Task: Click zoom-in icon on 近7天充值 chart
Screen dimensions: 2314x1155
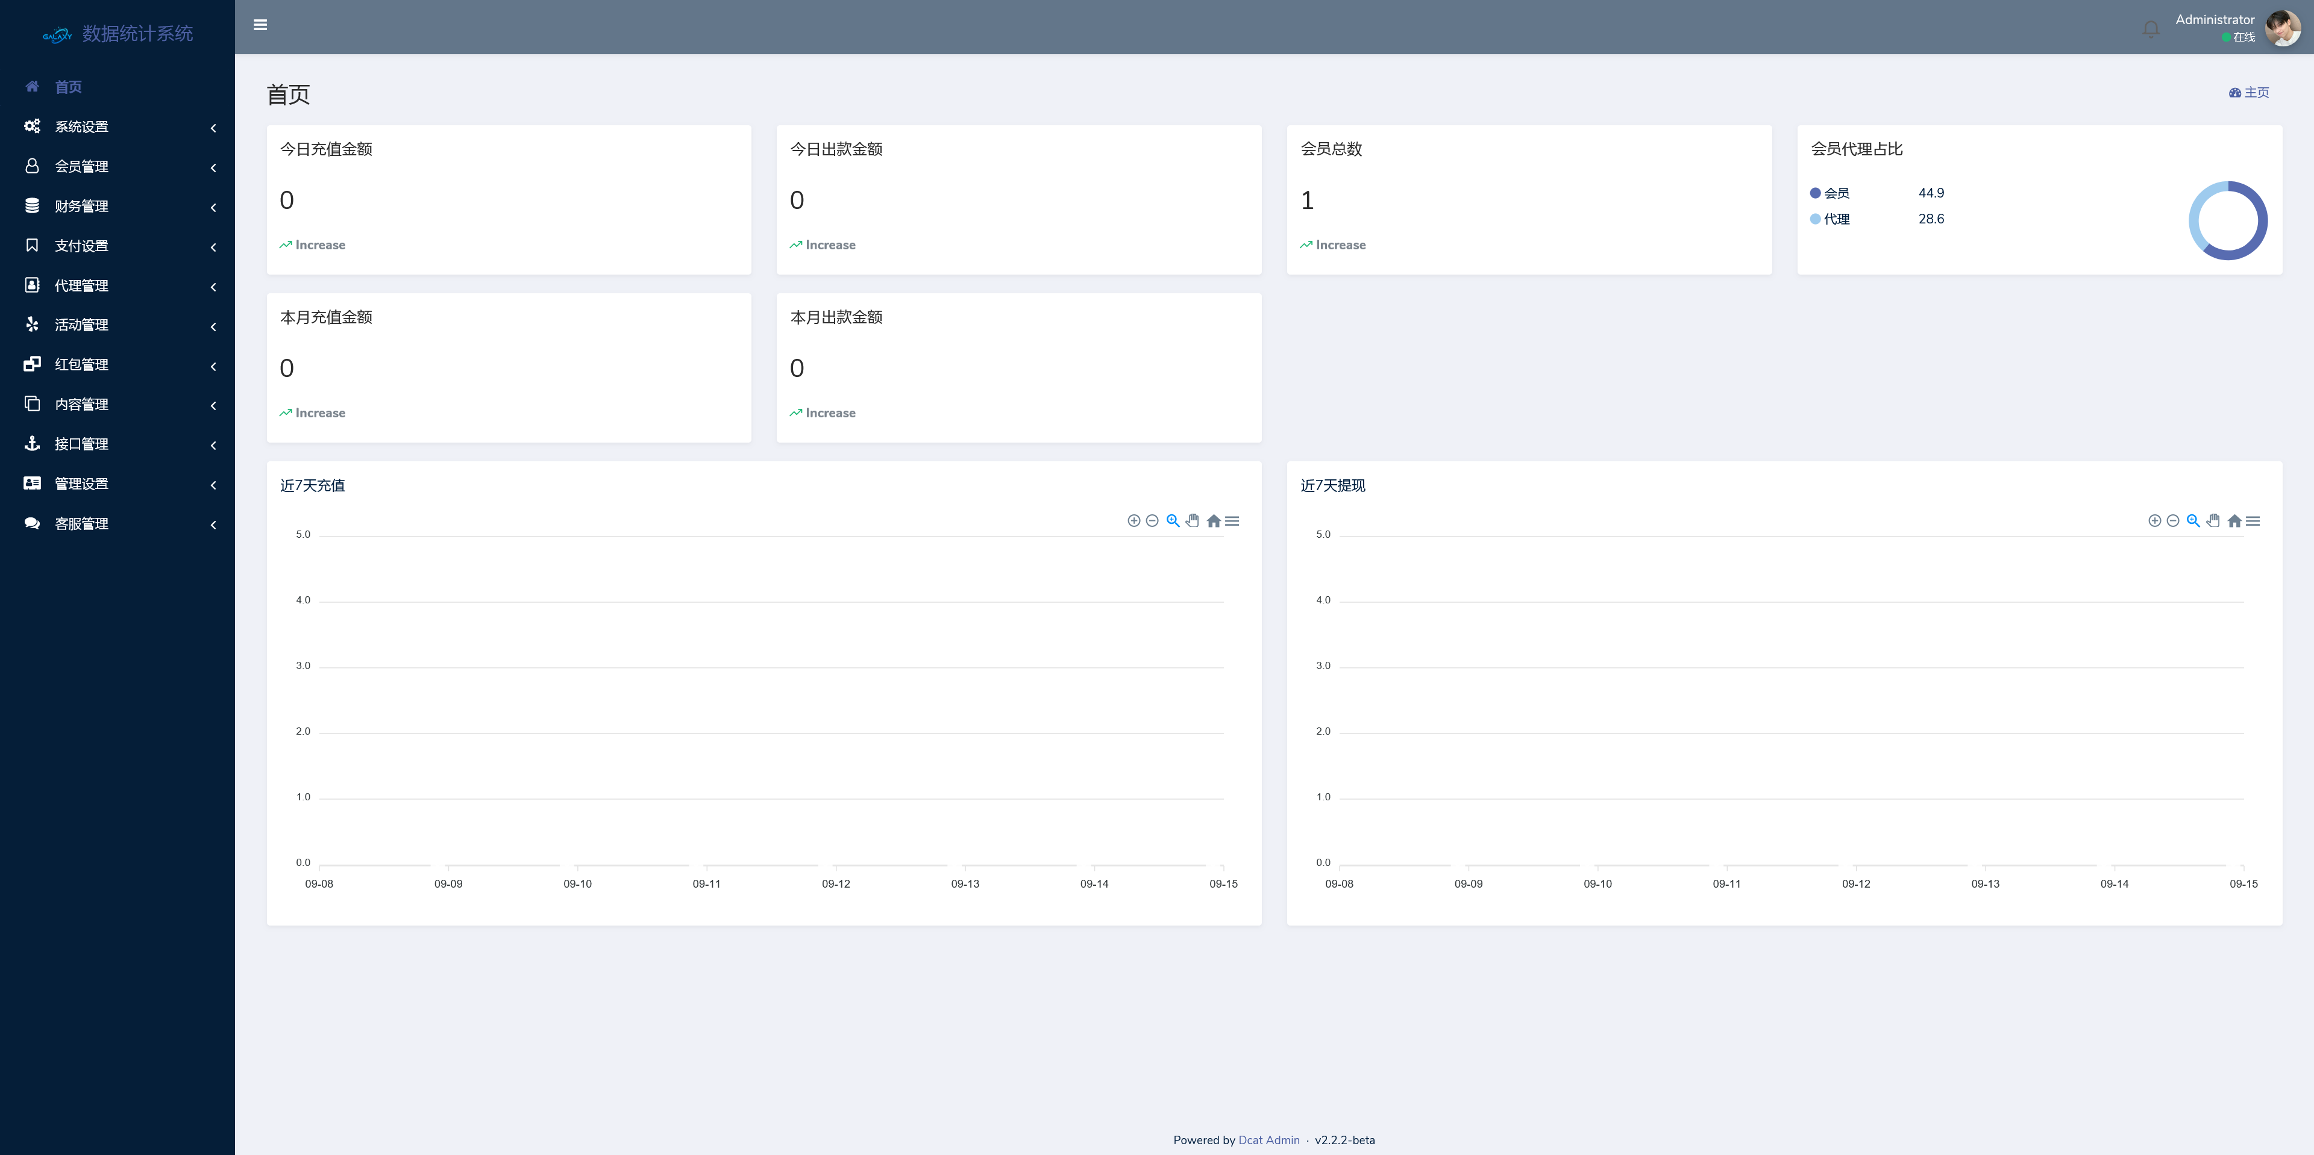Action: click(x=1133, y=520)
